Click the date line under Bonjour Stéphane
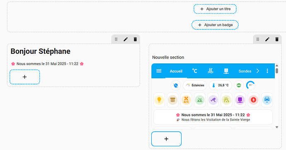This screenshot has width=286, height=150. (x=47, y=64)
